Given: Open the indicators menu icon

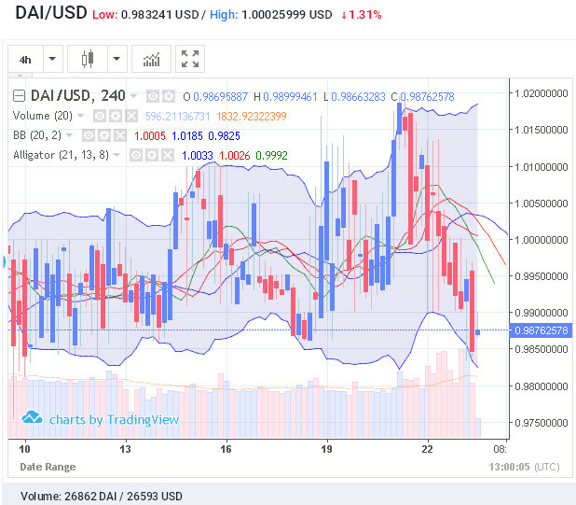Looking at the screenshot, I should [x=151, y=59].
